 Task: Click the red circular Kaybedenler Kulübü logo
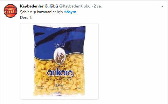10,11
